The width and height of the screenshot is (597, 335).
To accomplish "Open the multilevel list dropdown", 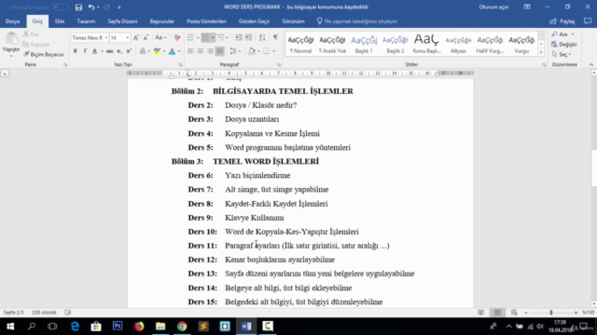I will pos(222,37).
